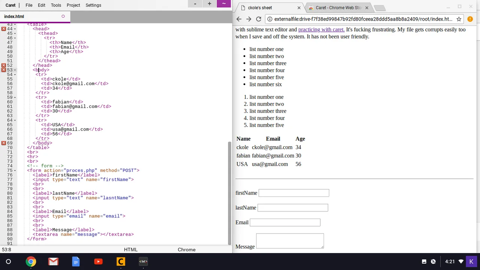Click the purple tilde button in Caret
480x270 pixels.
[x=224, y=4]
